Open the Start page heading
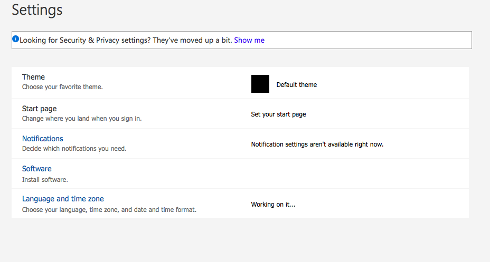 tap(40, 109)
